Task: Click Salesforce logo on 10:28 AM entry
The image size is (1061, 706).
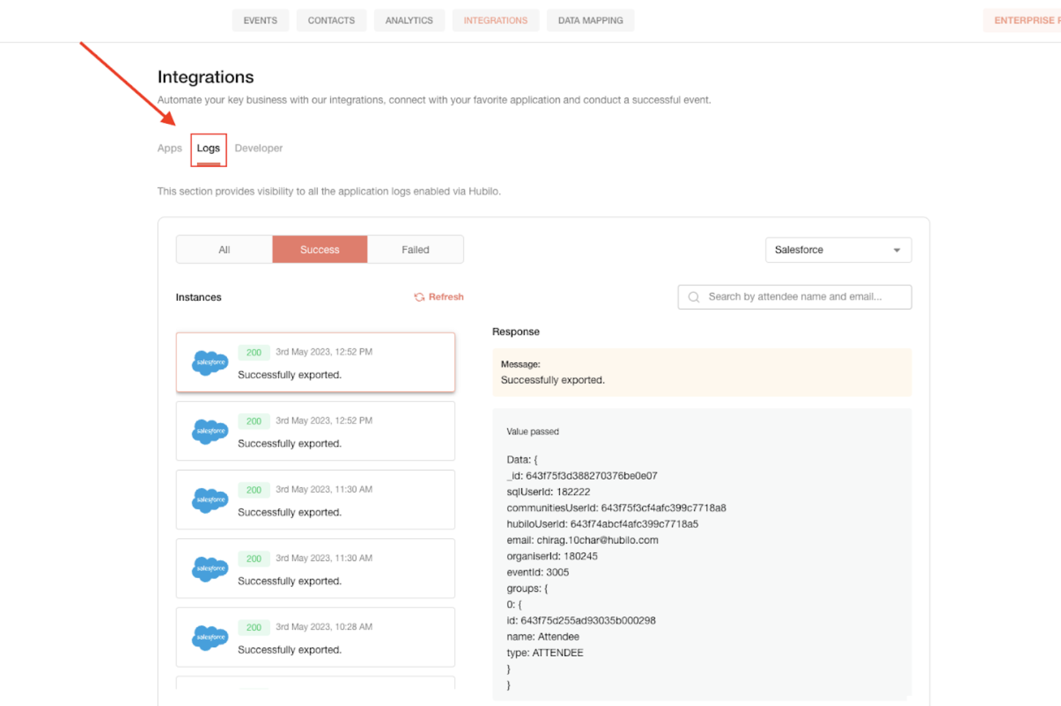Action: pos(210,637)
